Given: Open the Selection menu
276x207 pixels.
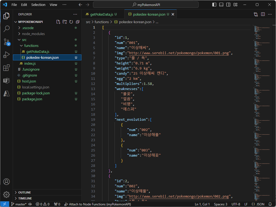Looking at the screenshot, I should coord(38,5).
